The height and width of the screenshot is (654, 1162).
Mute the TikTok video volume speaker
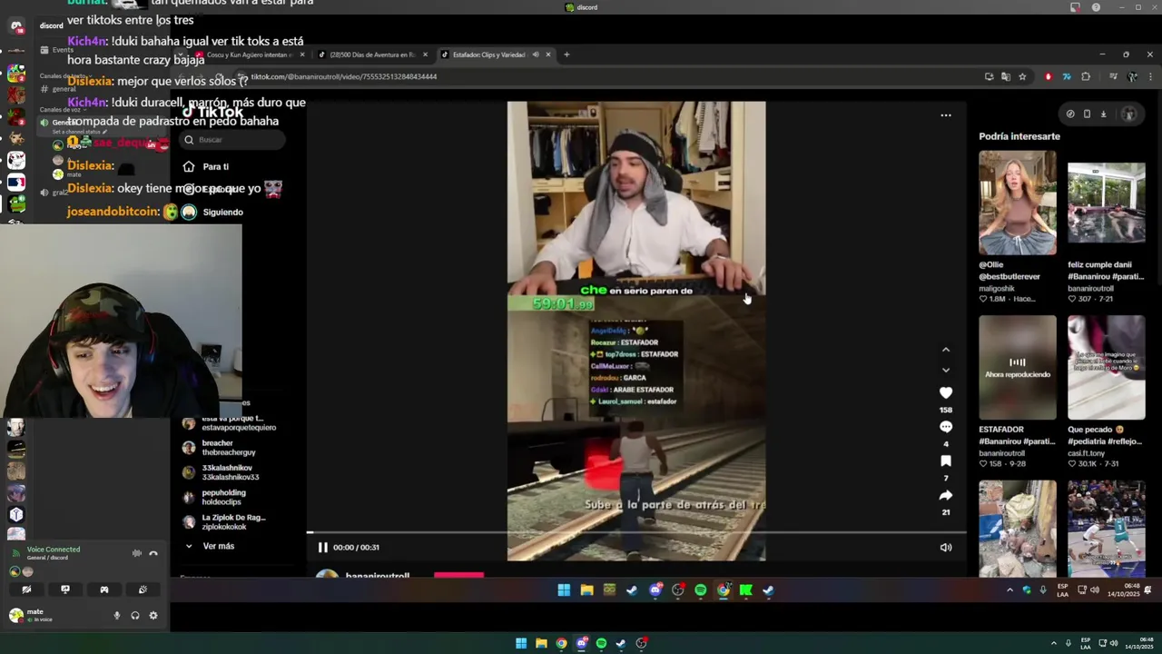tap(946, 547)
